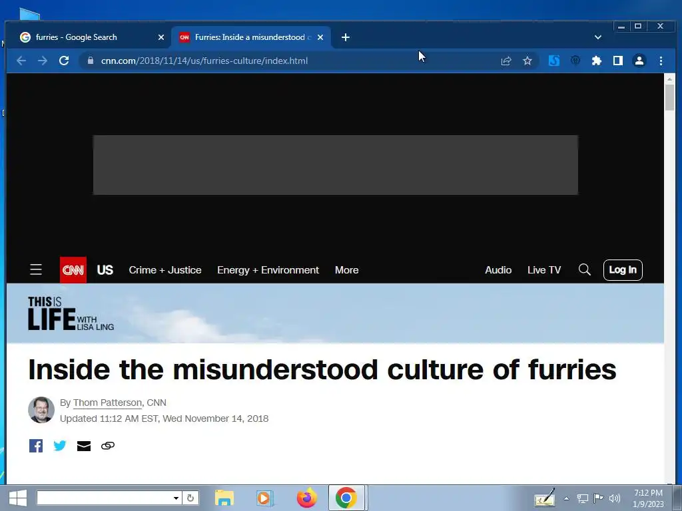The width and height of the screenshot is (682, 511).
Task: Open the dark shield extension icon
Action: pyautogui.click(x=575, y=61)
